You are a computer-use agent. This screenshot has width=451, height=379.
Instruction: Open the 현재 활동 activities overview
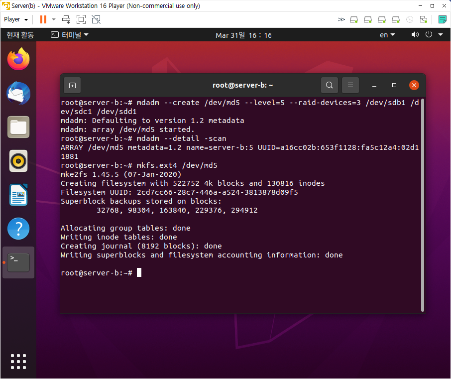(x=20, y=35)
